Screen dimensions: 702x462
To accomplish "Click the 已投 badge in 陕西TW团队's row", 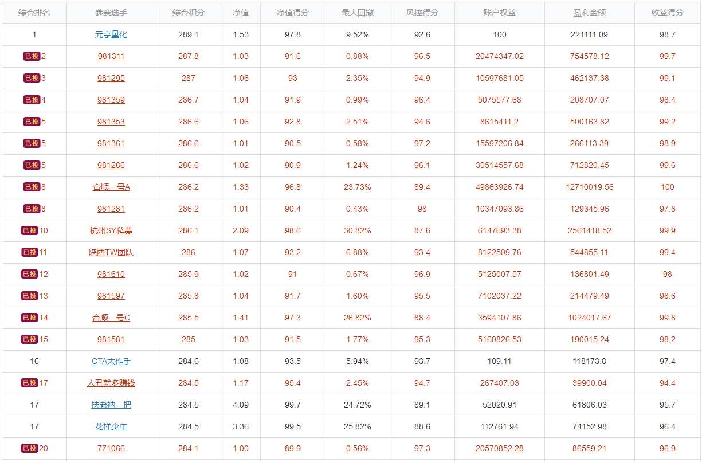I will point(29,252).
